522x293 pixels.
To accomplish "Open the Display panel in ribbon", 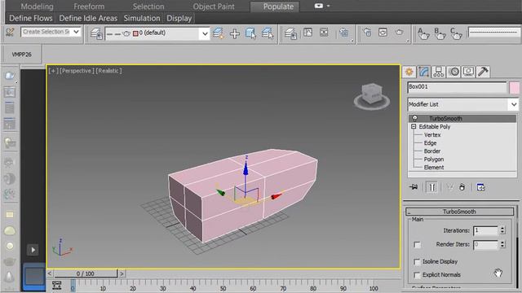I will click(x=179, y=18).
